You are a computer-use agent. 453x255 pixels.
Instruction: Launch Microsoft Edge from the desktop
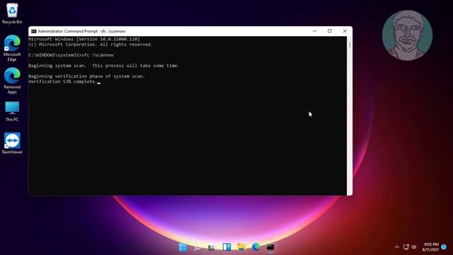click(x=12, y=48)
